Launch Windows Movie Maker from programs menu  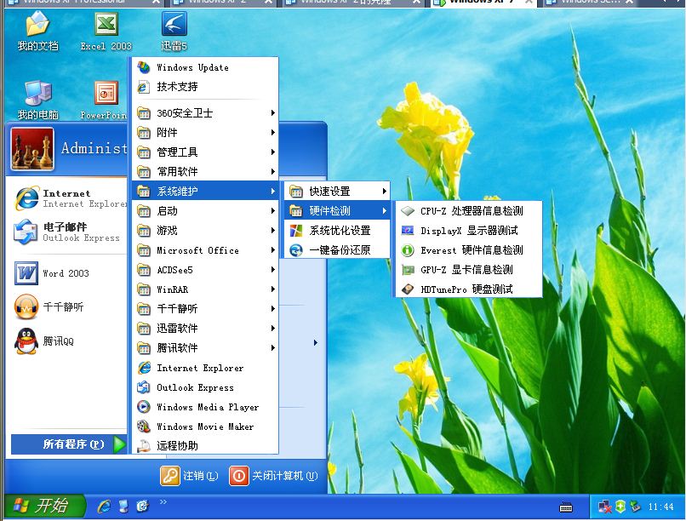205,427
